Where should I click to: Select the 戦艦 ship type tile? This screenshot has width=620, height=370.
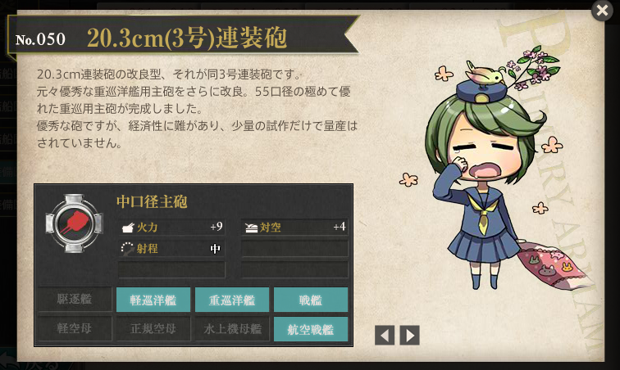click(310, 300)
